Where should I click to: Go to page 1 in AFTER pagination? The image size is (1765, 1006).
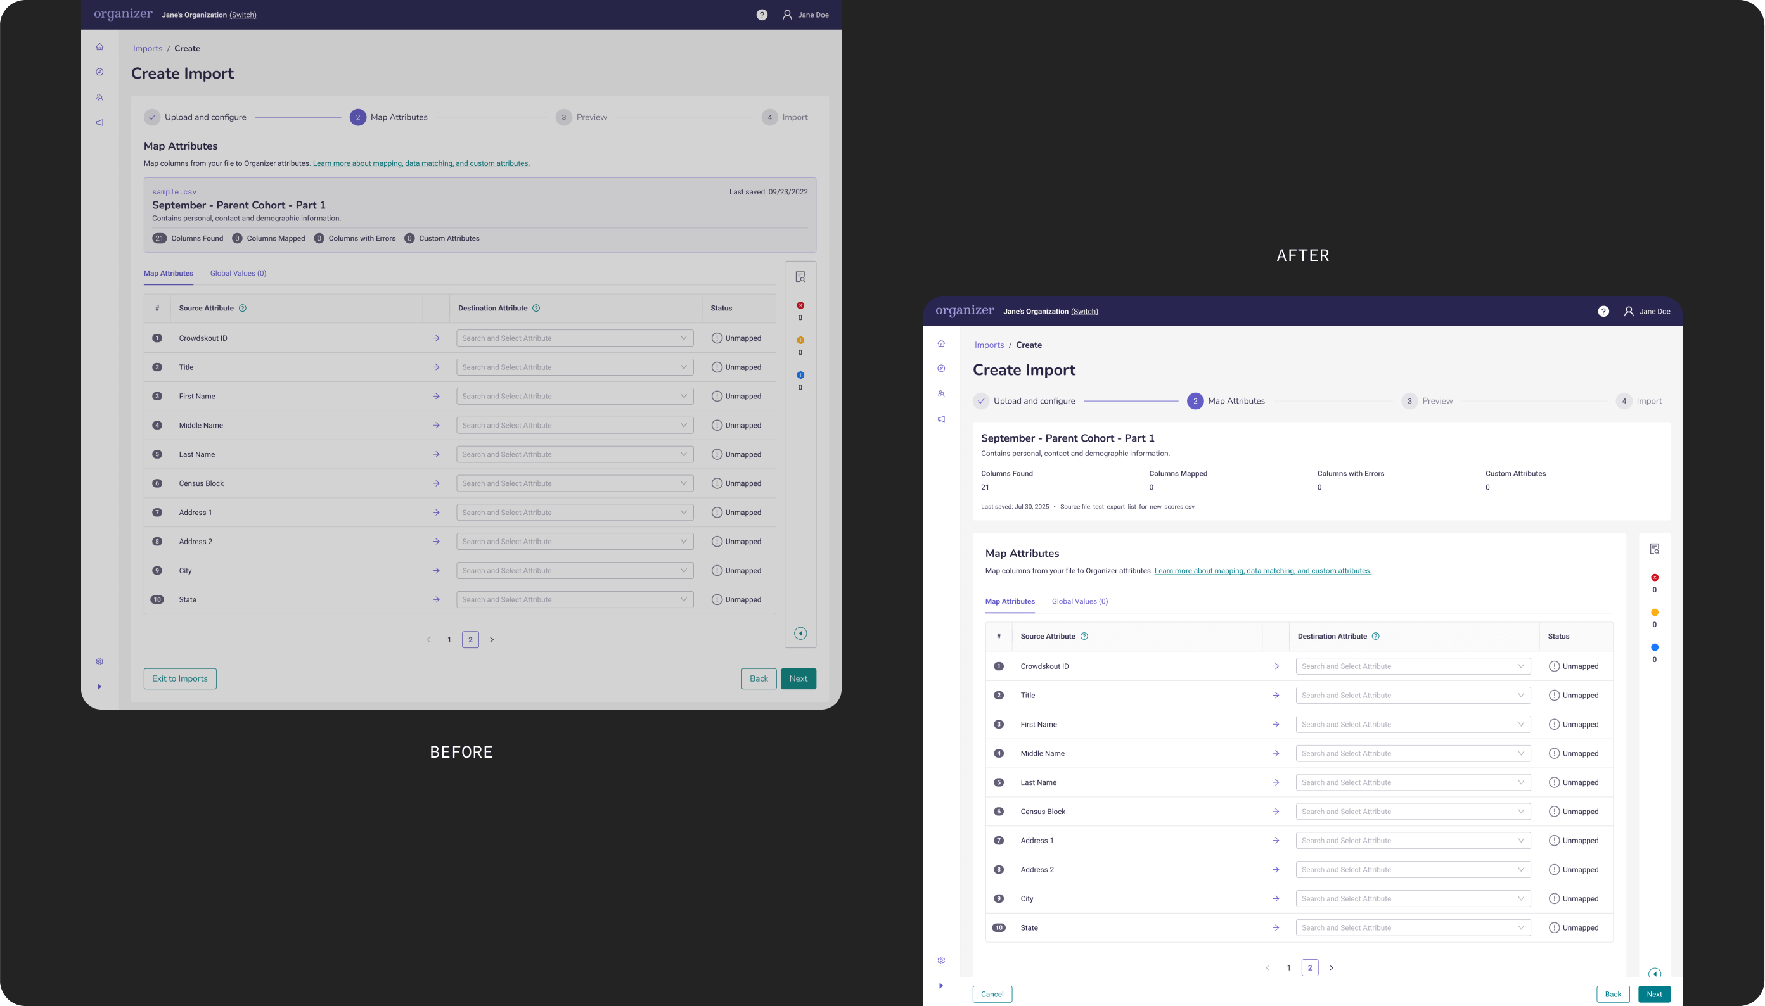pos(1288,967)
